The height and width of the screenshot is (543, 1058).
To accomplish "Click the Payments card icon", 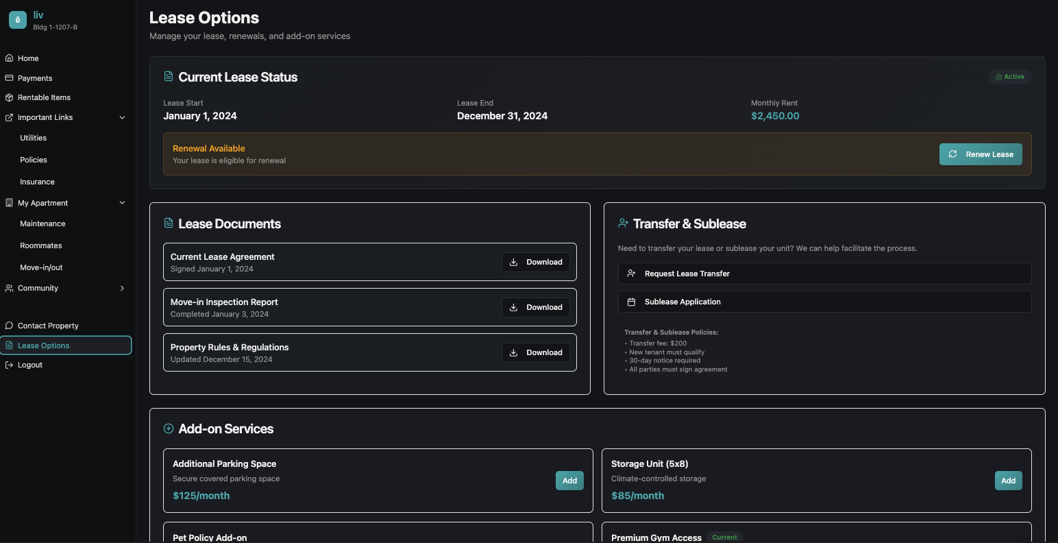I will [x=9, y=78].
